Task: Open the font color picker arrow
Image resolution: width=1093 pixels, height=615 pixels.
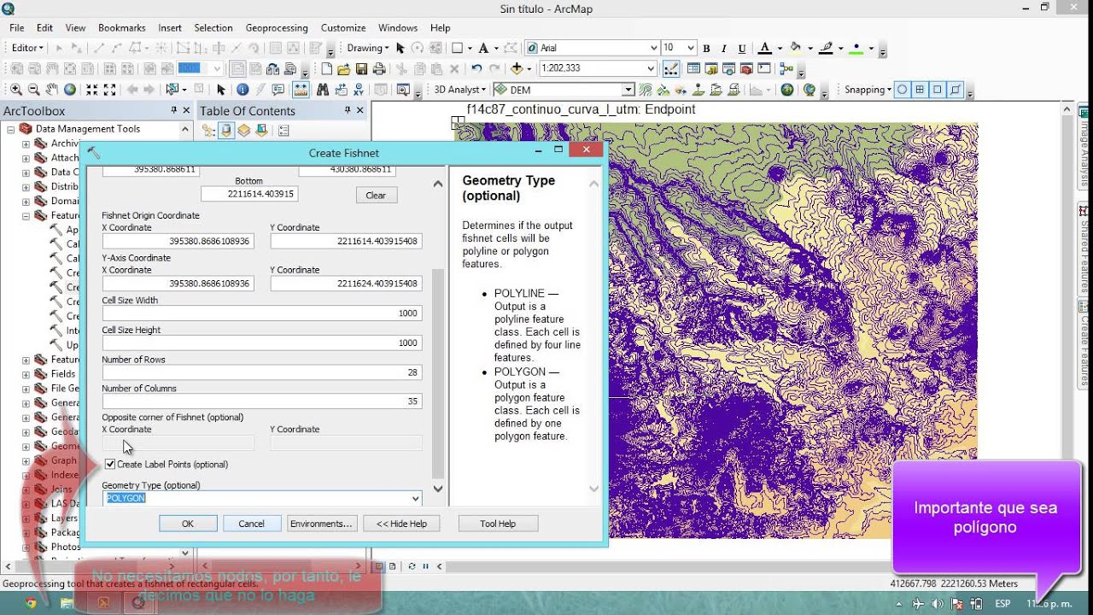Action: click(x=780, y=49)
